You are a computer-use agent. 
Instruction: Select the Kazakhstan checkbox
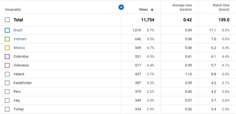7,83
